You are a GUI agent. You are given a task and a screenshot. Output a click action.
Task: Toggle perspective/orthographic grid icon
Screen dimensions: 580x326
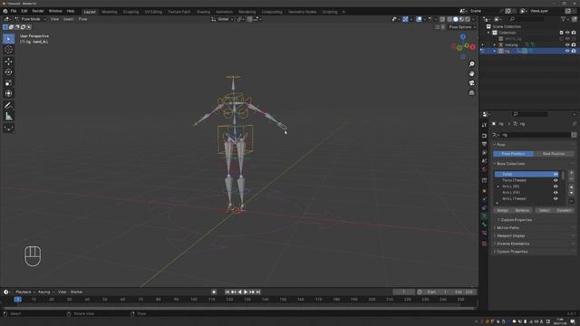(x=471, y=92)
